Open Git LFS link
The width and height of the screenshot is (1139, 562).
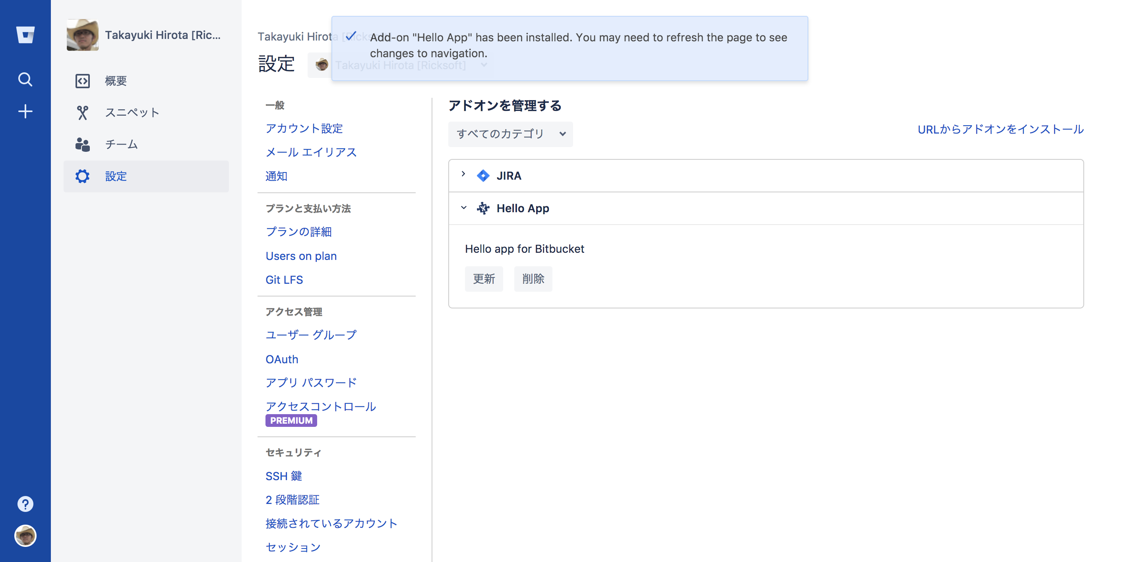pos(284,280)
